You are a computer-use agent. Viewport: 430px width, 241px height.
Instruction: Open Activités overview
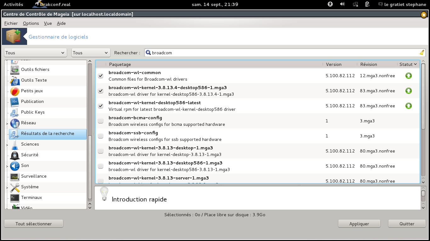click(x=13, y=4)
